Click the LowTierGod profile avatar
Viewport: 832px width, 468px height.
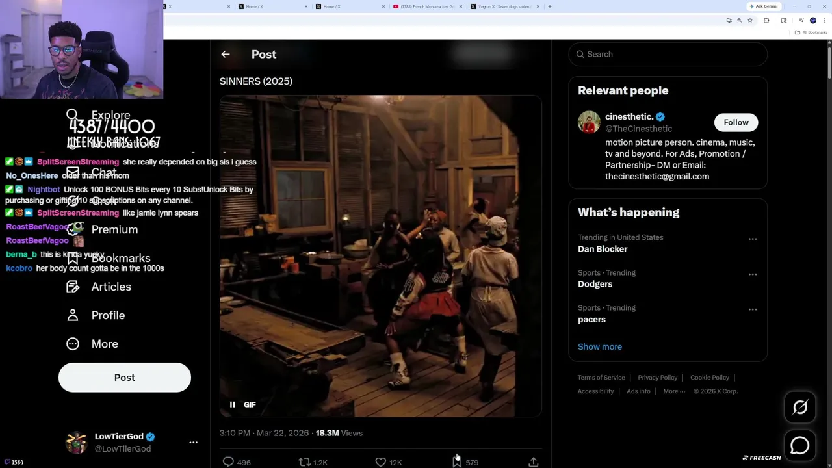tap(77, 442)
